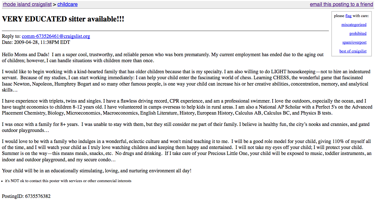Click the "NOT ok to contact" notice

coord(68,181)
